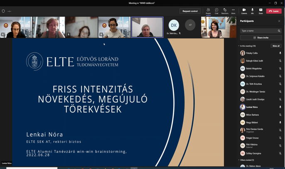
Task: Select organizer Petz Denise Gerda
Action: 261,130
